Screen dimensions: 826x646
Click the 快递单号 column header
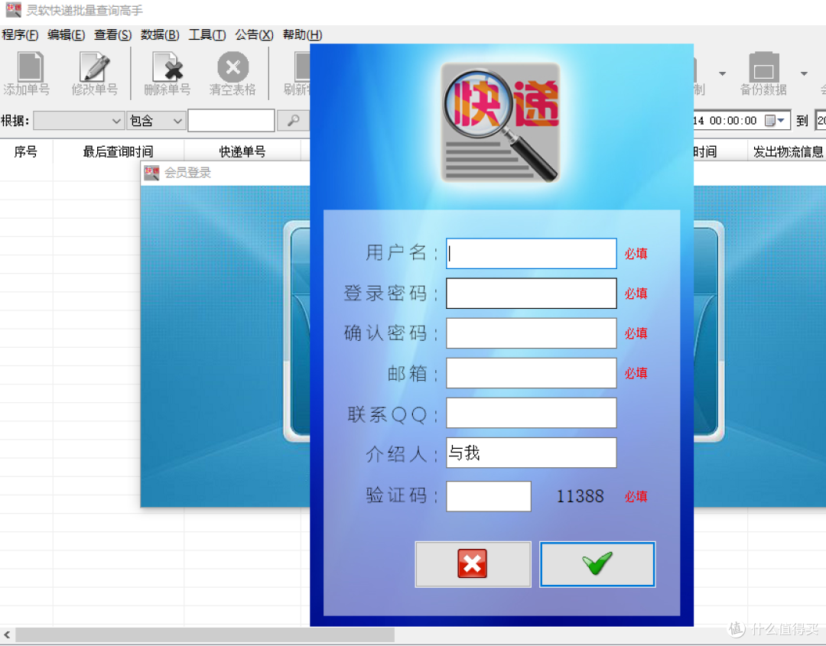(242, 152)
